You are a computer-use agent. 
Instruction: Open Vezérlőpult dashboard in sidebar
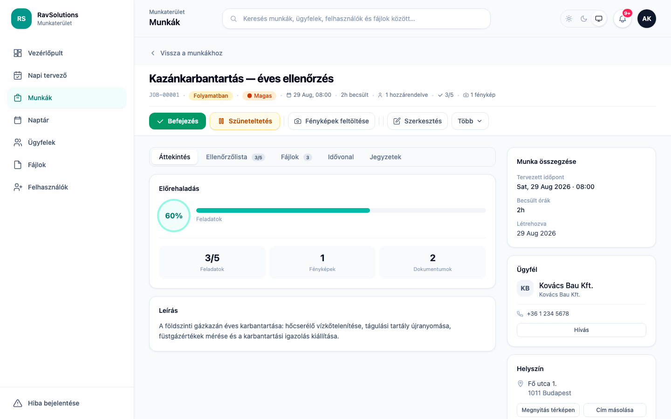click(67, 53)
